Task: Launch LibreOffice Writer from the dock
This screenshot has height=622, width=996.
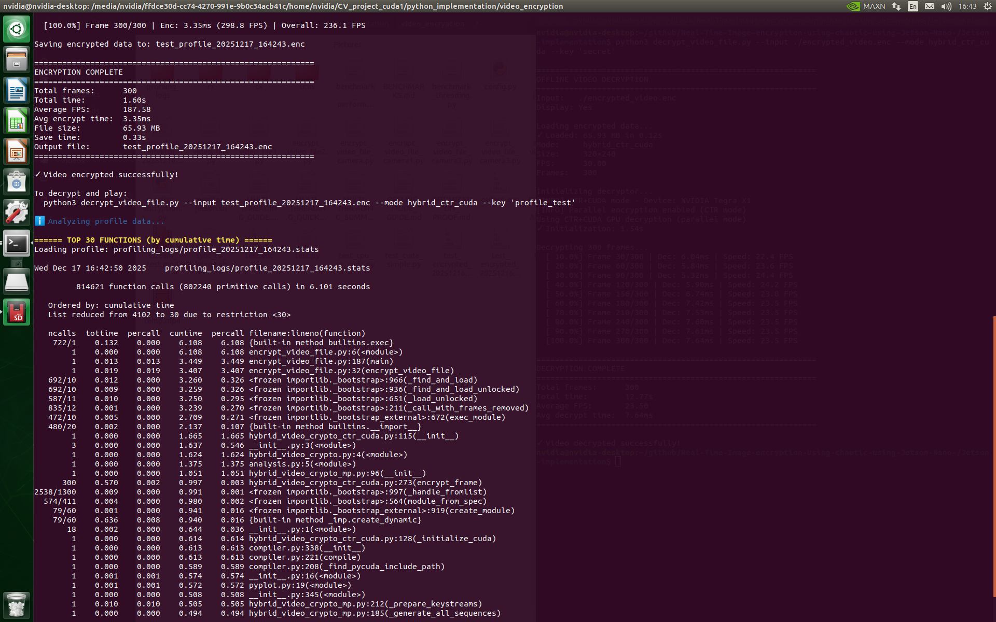Action: (x=17, y=90)
